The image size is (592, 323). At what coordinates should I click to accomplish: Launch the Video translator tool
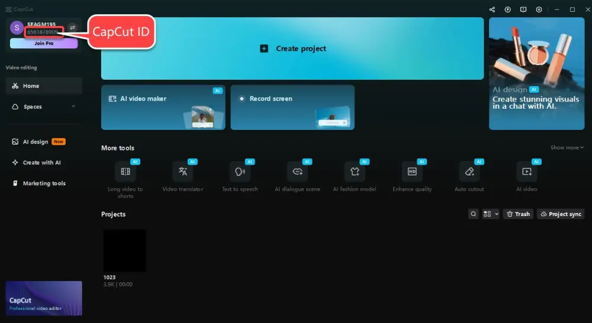(183, 172)
